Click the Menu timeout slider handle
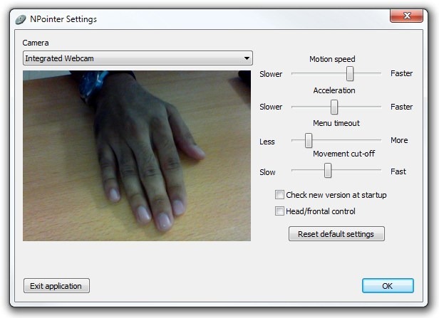Image resolution: width=439 pixels, height=318 pixels. [x=309, y=140]
